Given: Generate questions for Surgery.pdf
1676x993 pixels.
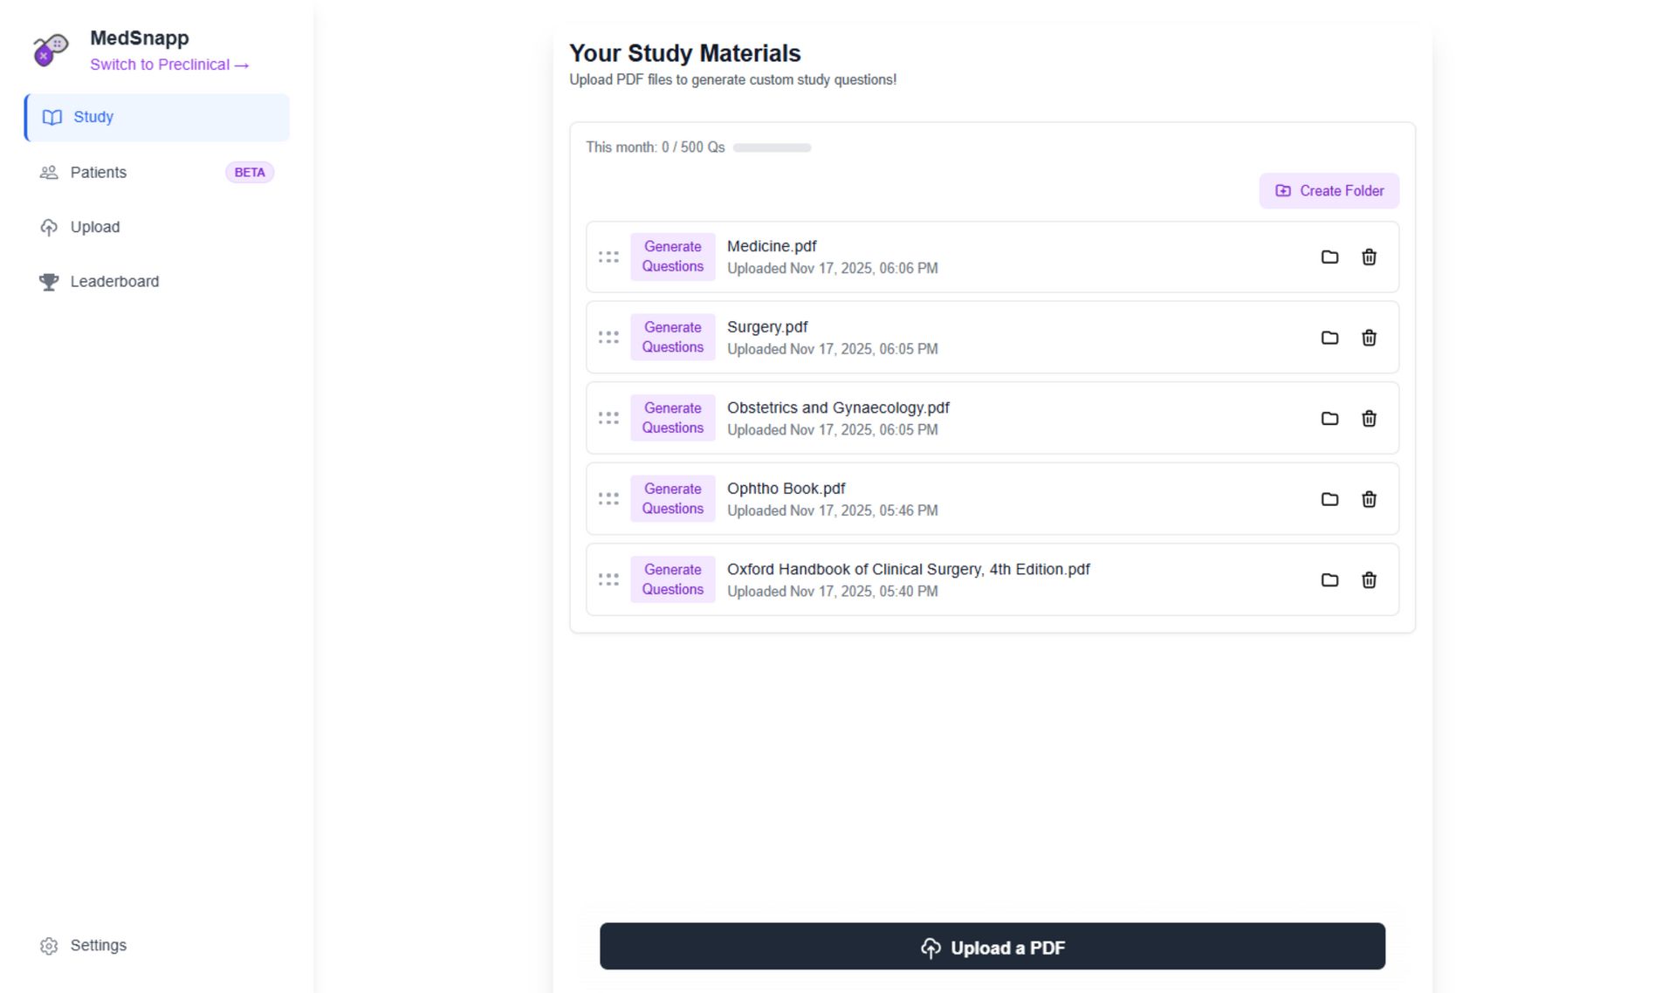Looking at the screenshot, I should point(672,338).
